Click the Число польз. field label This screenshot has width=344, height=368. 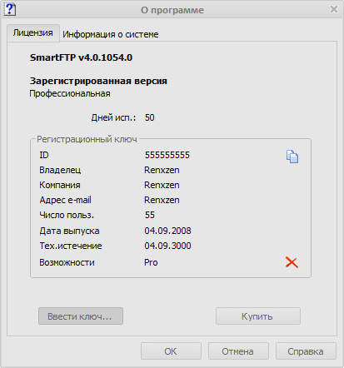[x=67, y=215]
